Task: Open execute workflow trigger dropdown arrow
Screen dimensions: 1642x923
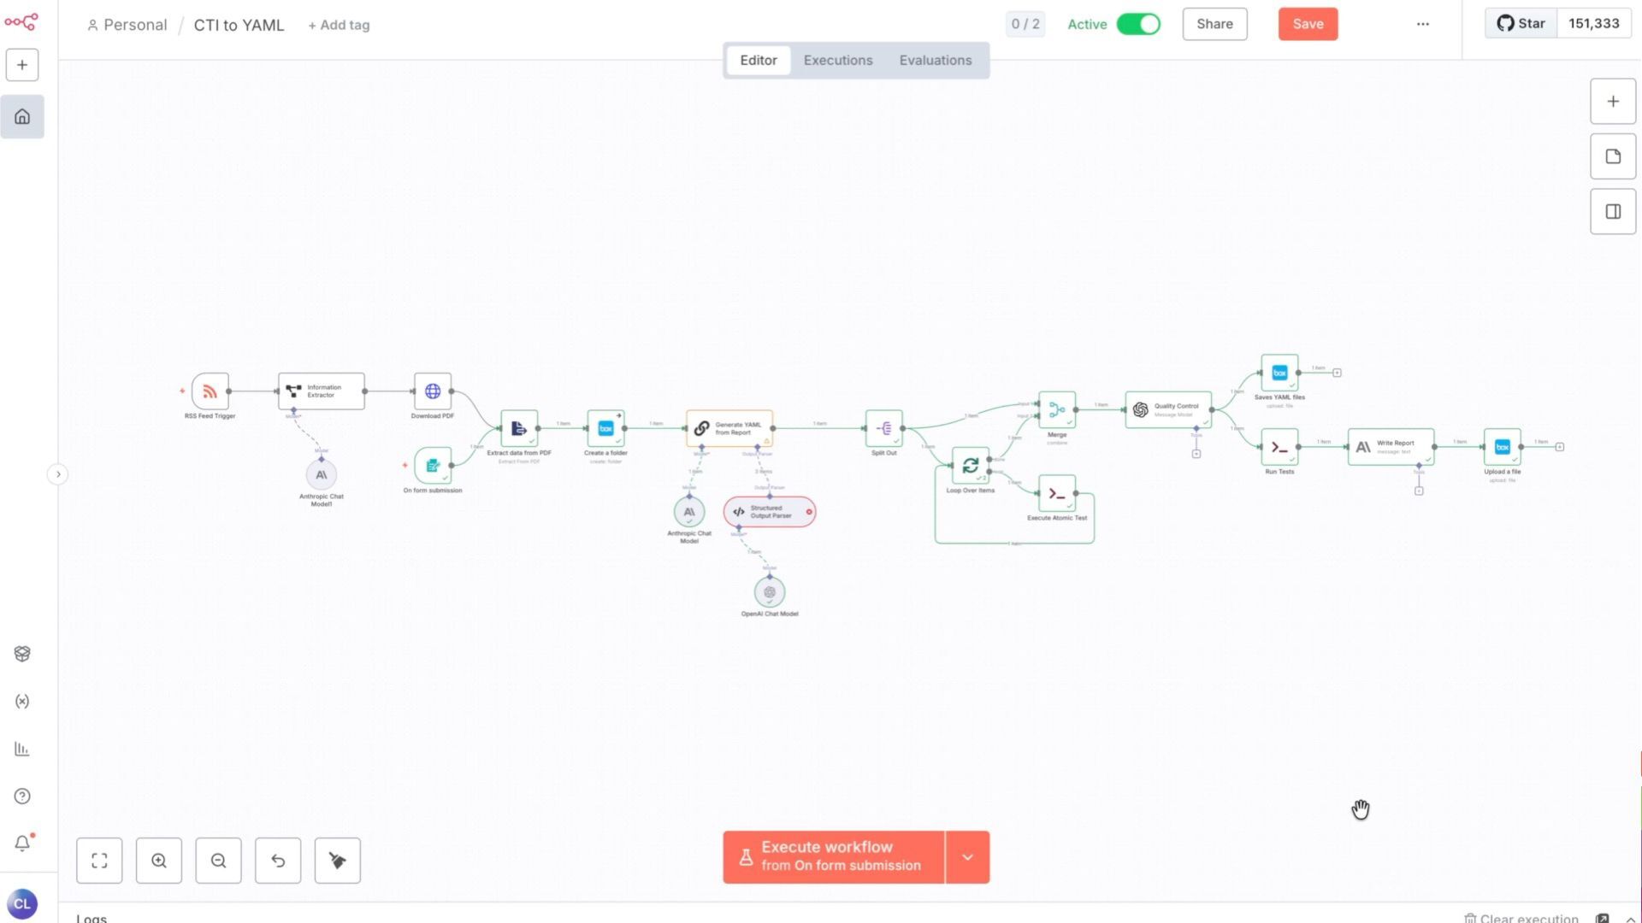Action: pyautogui.click(x=967, y=857)
